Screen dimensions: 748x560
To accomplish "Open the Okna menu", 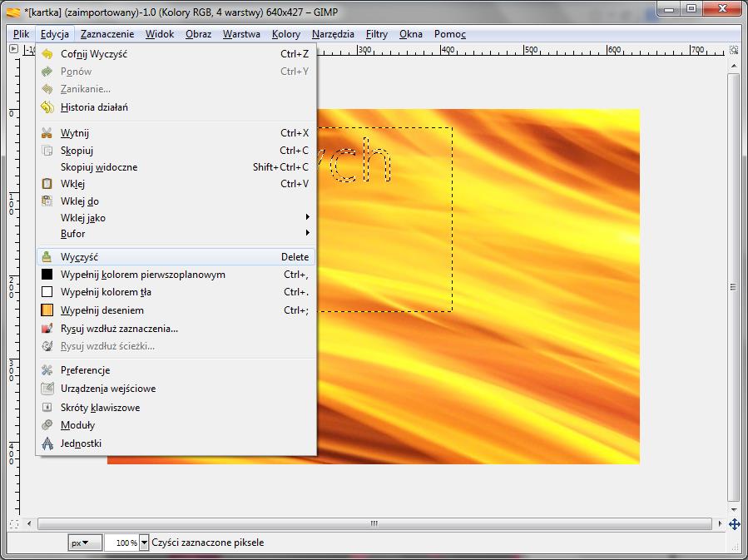I will [411, 34].
